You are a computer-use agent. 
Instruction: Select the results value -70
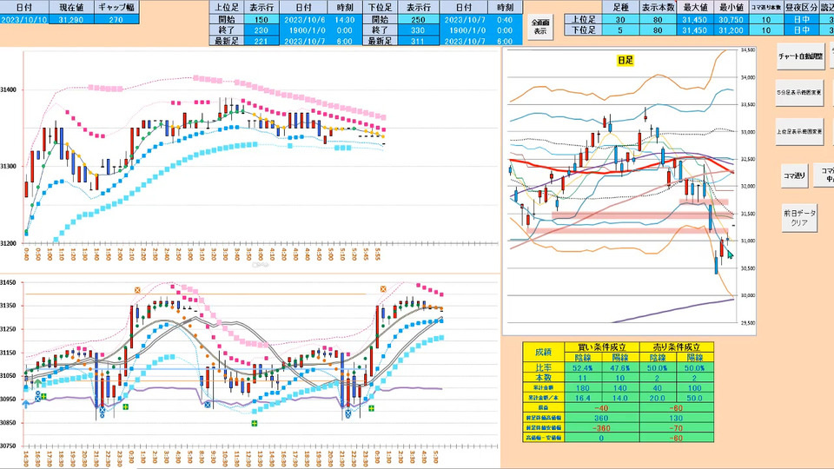pos(677,428)
